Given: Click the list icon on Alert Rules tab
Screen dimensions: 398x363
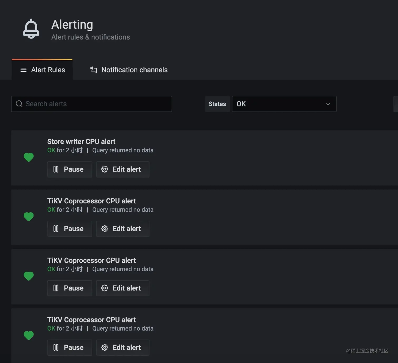Looking at the screenshot, I should click(23, 70).
